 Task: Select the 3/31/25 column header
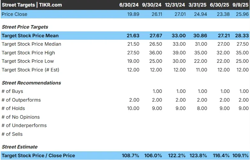[x=197, y=5]
